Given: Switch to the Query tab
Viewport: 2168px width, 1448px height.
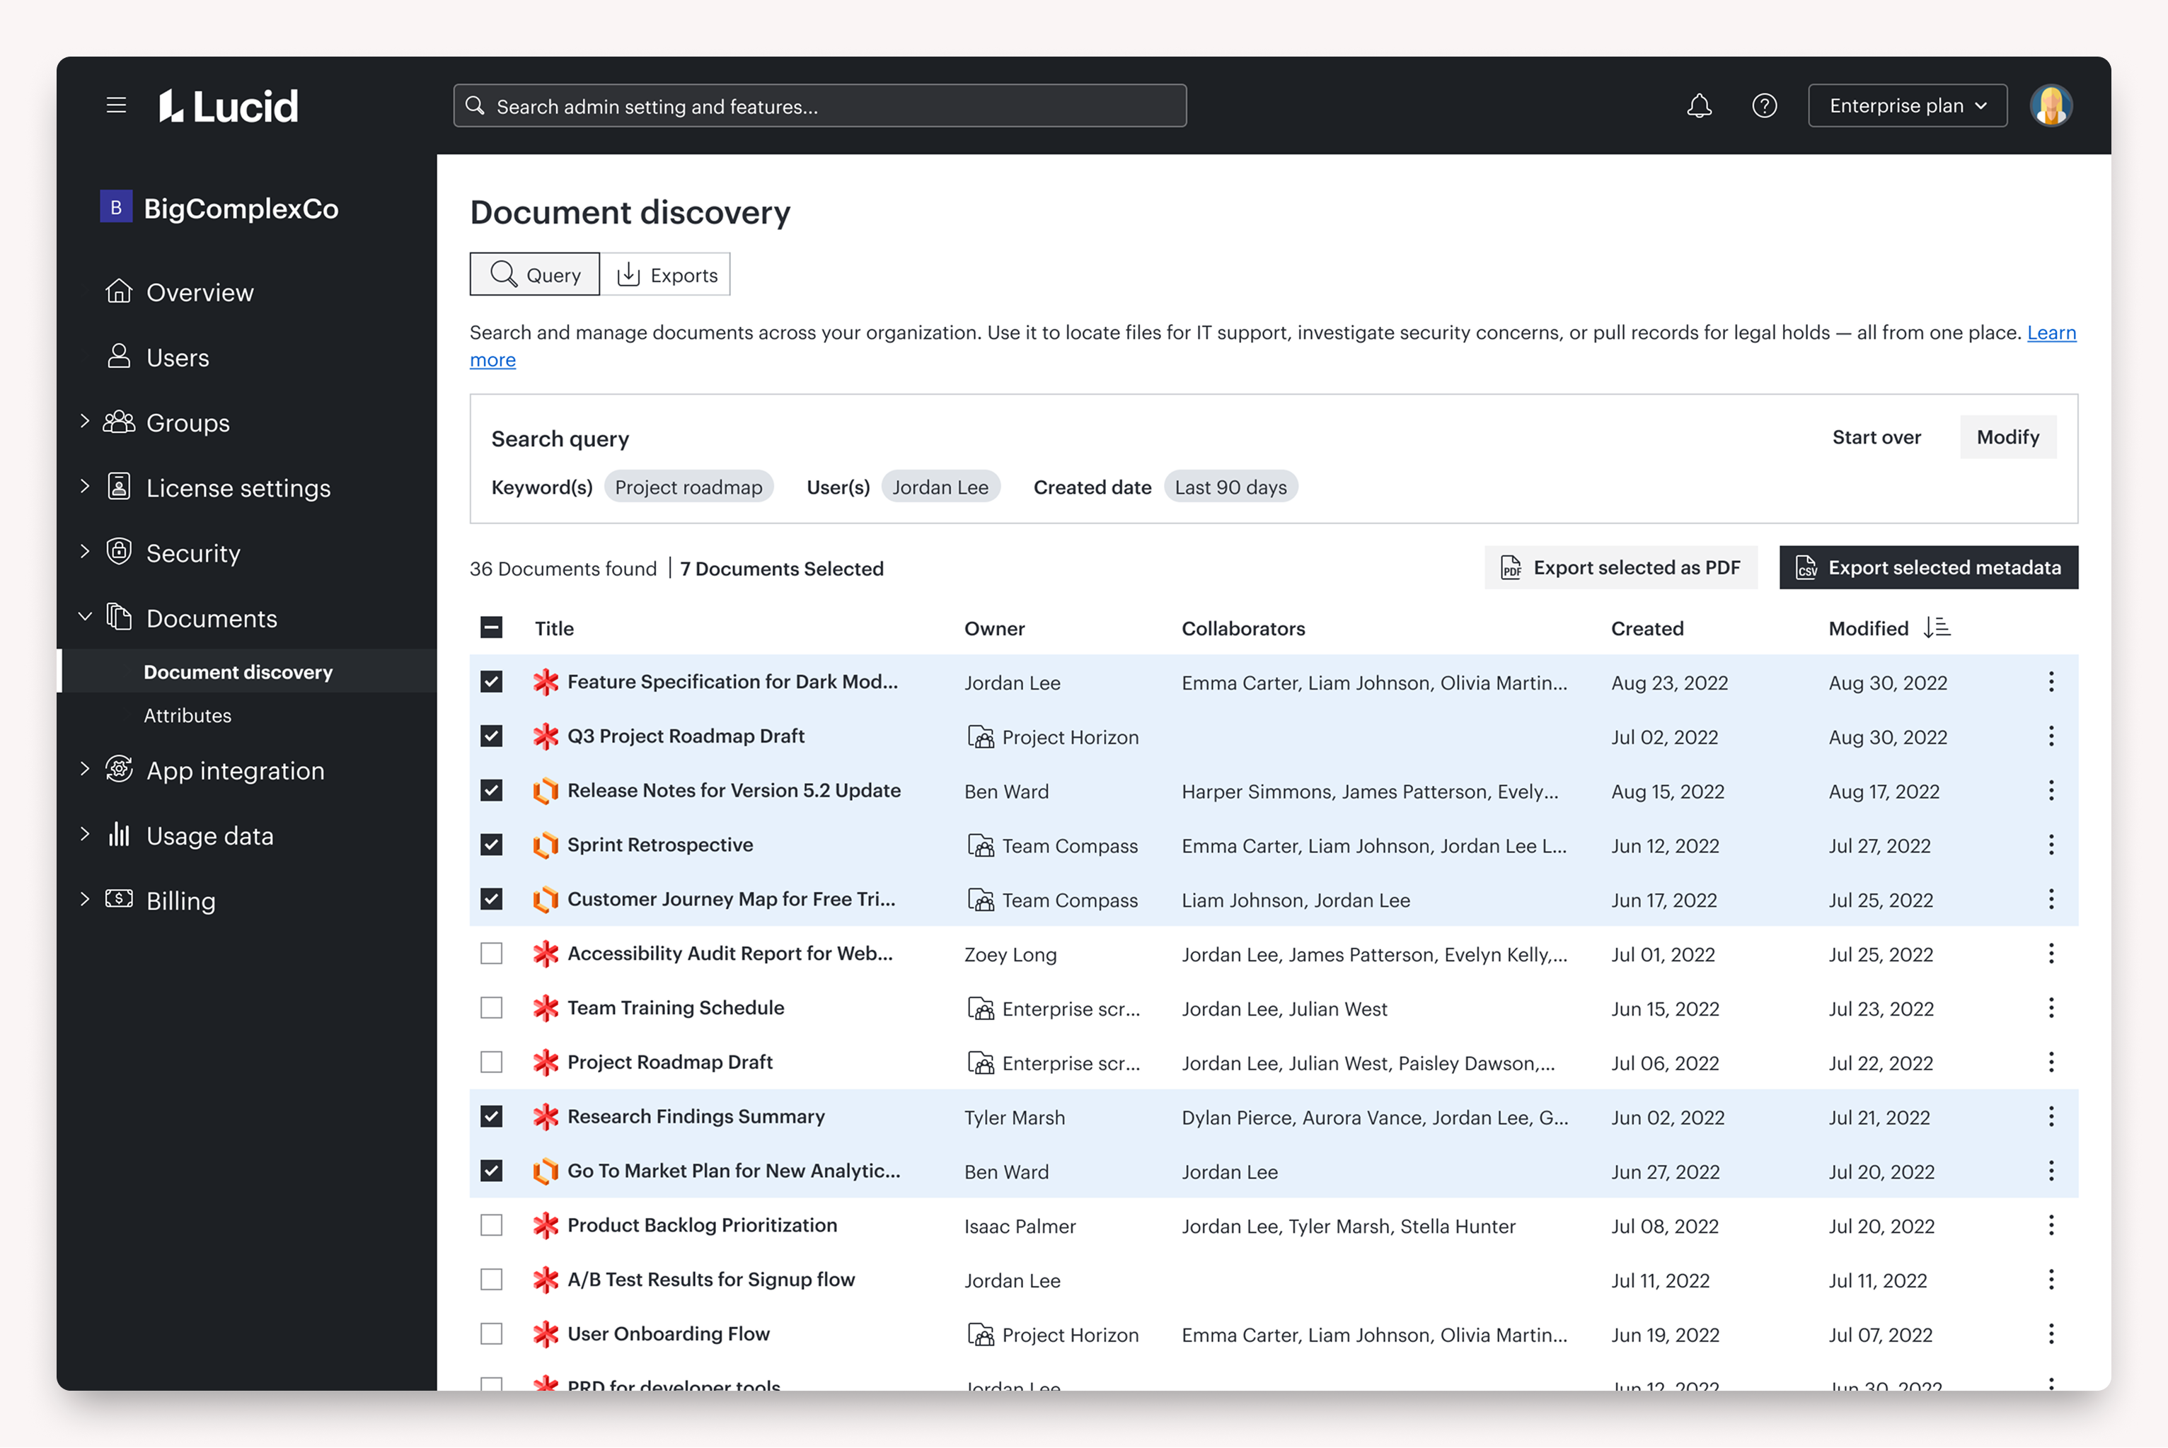Looking at the screenshot, I should [535, 274].
